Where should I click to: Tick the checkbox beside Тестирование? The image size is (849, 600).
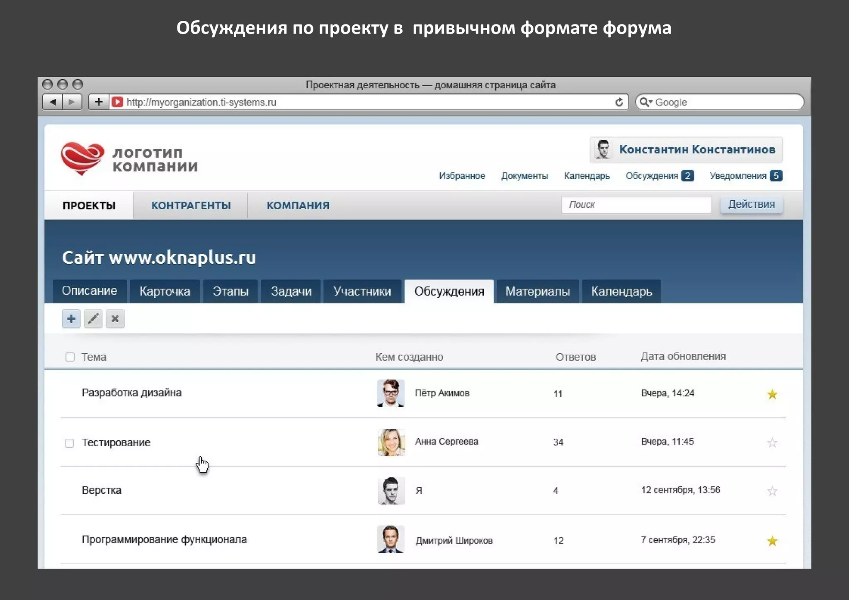70,443
